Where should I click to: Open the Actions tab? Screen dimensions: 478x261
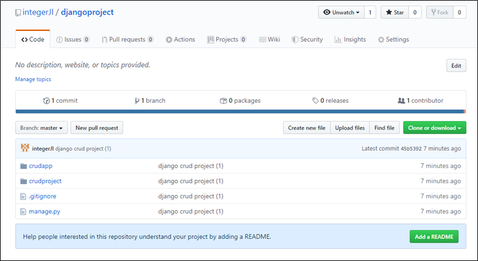(180, 40)
